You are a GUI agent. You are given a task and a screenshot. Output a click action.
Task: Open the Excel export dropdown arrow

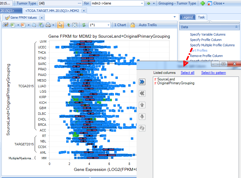click(x=18, y=25)
